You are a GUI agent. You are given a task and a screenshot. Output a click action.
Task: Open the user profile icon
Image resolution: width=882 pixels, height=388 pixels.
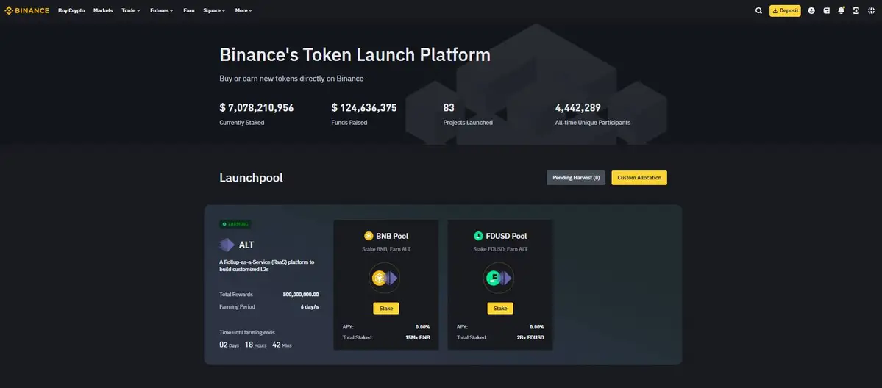click(x=811, y=10)
